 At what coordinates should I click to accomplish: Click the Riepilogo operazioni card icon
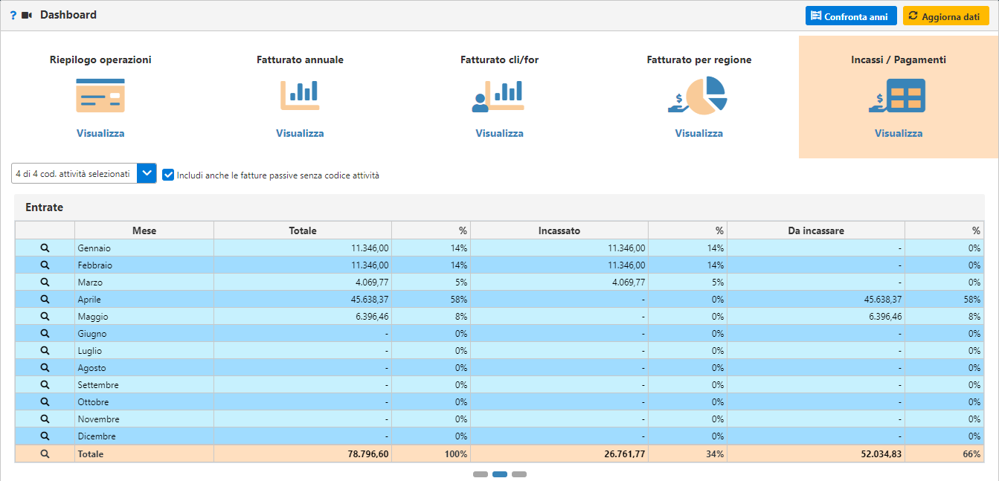point(100,96)
